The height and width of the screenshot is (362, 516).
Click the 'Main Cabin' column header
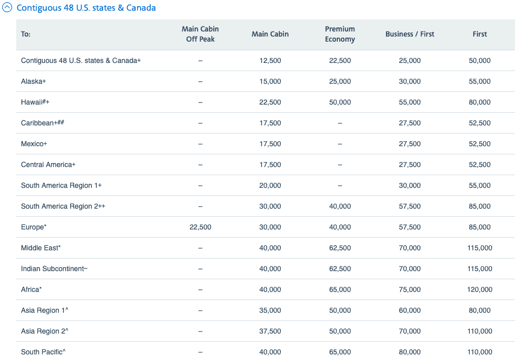pyautogui.click(x=270, y=34)
